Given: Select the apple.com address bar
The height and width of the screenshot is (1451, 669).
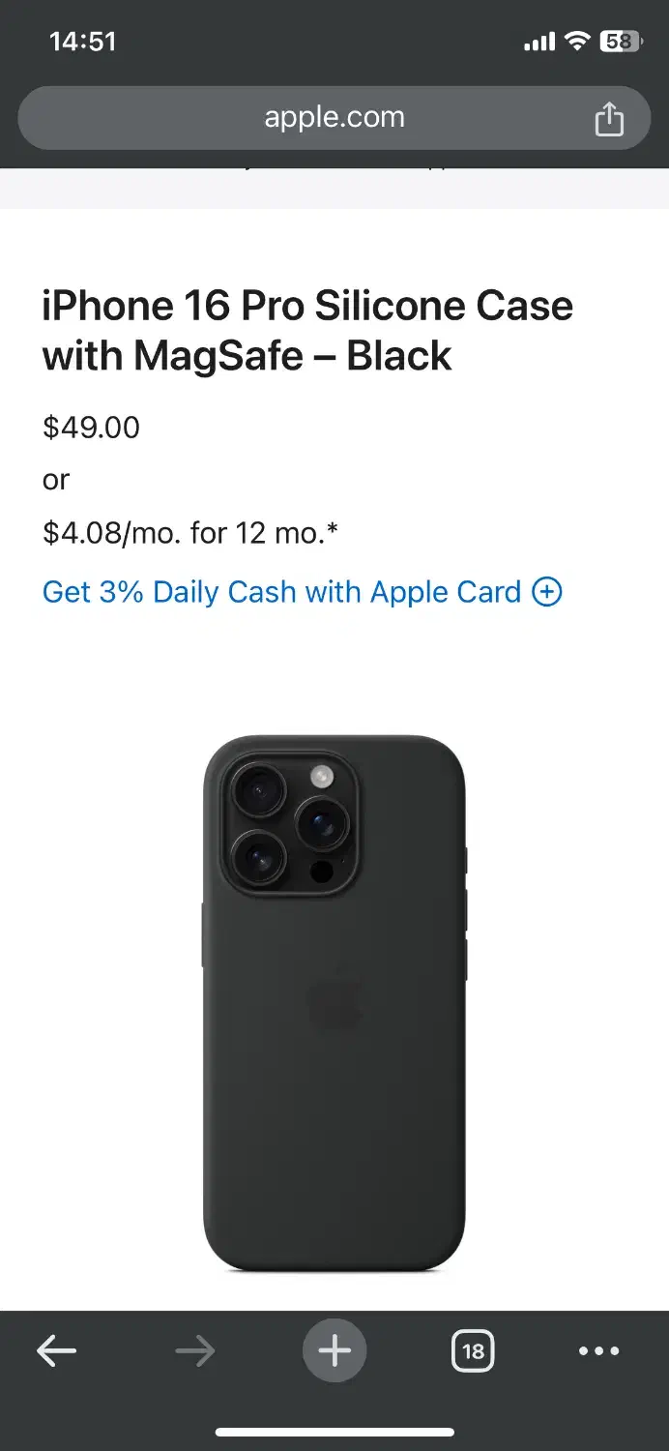Looking at the screenshot, I should point(334,118).
